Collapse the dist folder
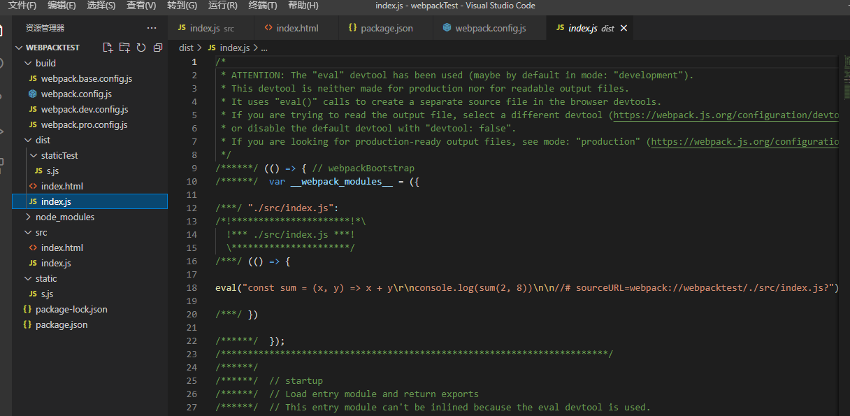 coord(89,140)
